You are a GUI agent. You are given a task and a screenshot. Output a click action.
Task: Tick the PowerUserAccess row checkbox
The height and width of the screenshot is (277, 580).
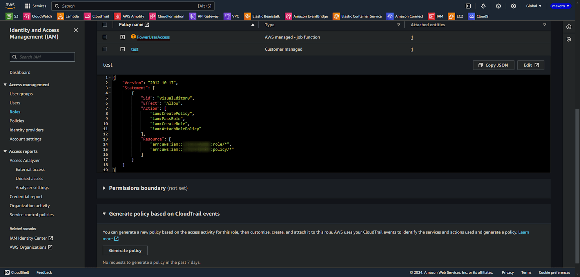pos(105,37)
